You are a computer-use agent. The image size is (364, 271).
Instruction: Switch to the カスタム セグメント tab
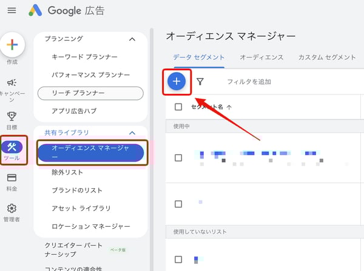tap(326, 57)
